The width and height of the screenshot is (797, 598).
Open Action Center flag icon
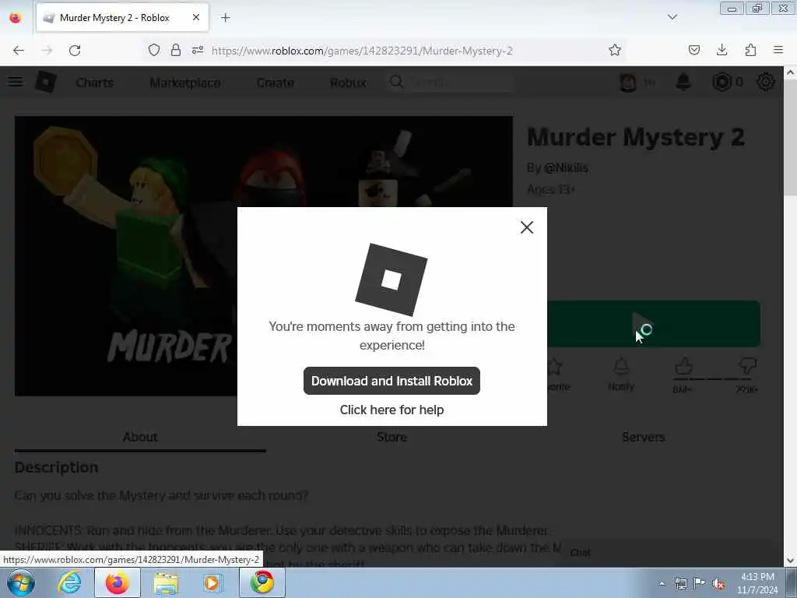700,583
